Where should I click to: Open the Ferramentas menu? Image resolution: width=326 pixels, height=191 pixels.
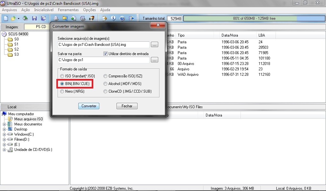(68, 10)
